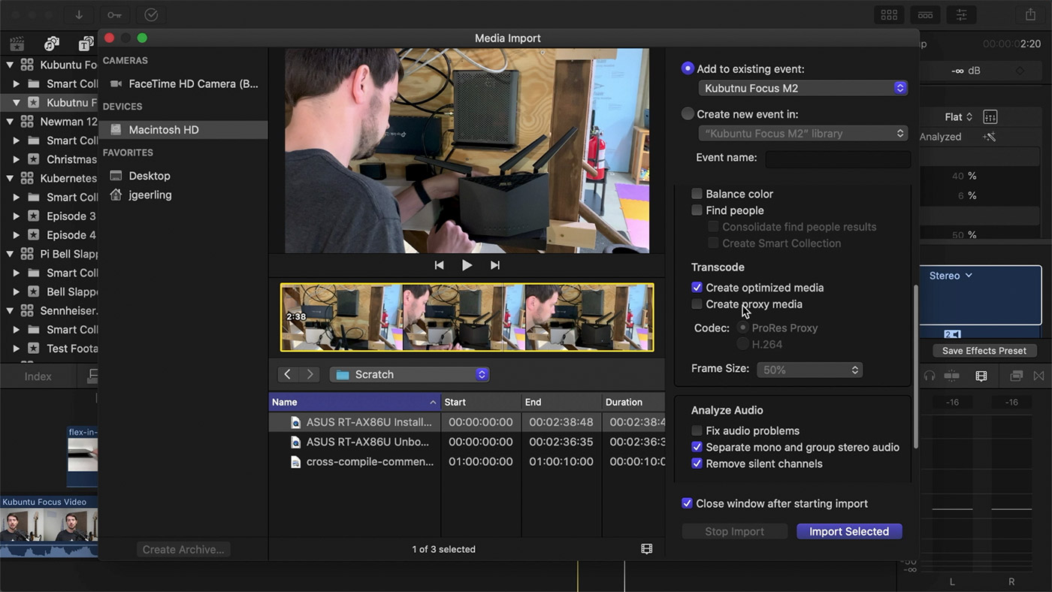Toggle Separate mono and group stereo audio
The image size is (1052, 592).
click(697, 447)
